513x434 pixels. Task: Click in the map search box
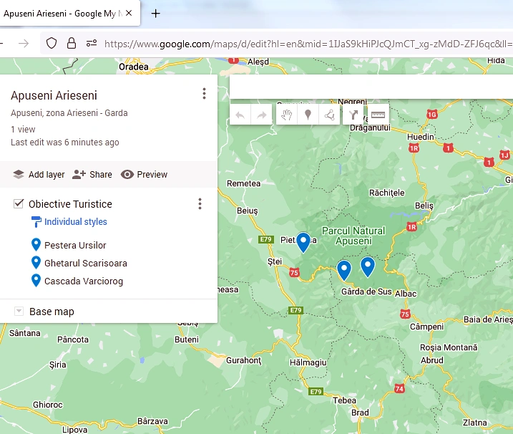pyautogui.click(x=371, y=87)
